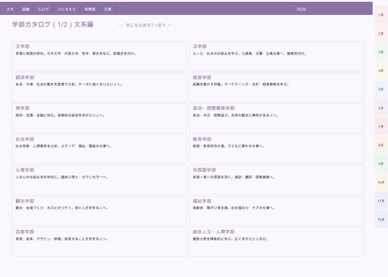Click description starting 英語＋第二外国語を深く
The height and width of the screenshot is (277, 388).
234,177
